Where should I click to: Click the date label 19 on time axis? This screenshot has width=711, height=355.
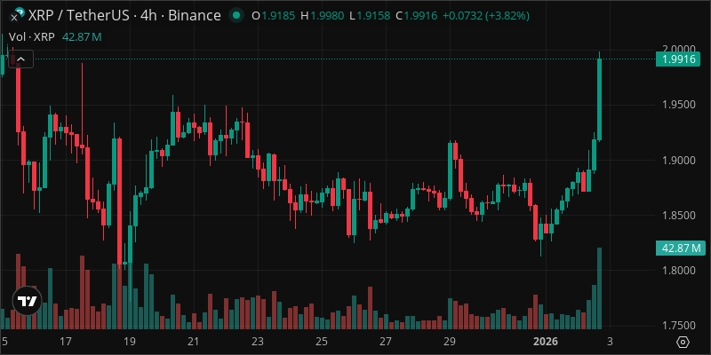point(129,341)
